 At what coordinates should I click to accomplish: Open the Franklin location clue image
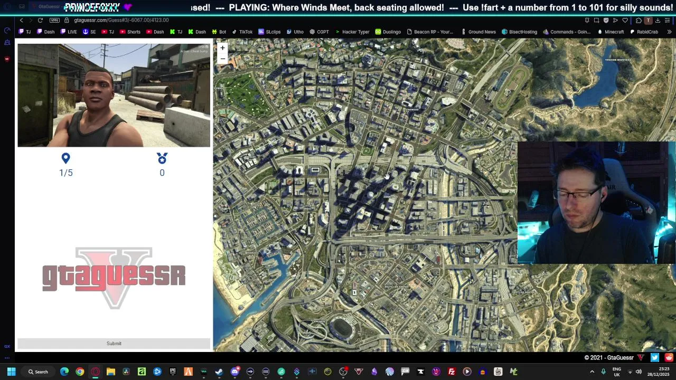[x=114, y=95]
